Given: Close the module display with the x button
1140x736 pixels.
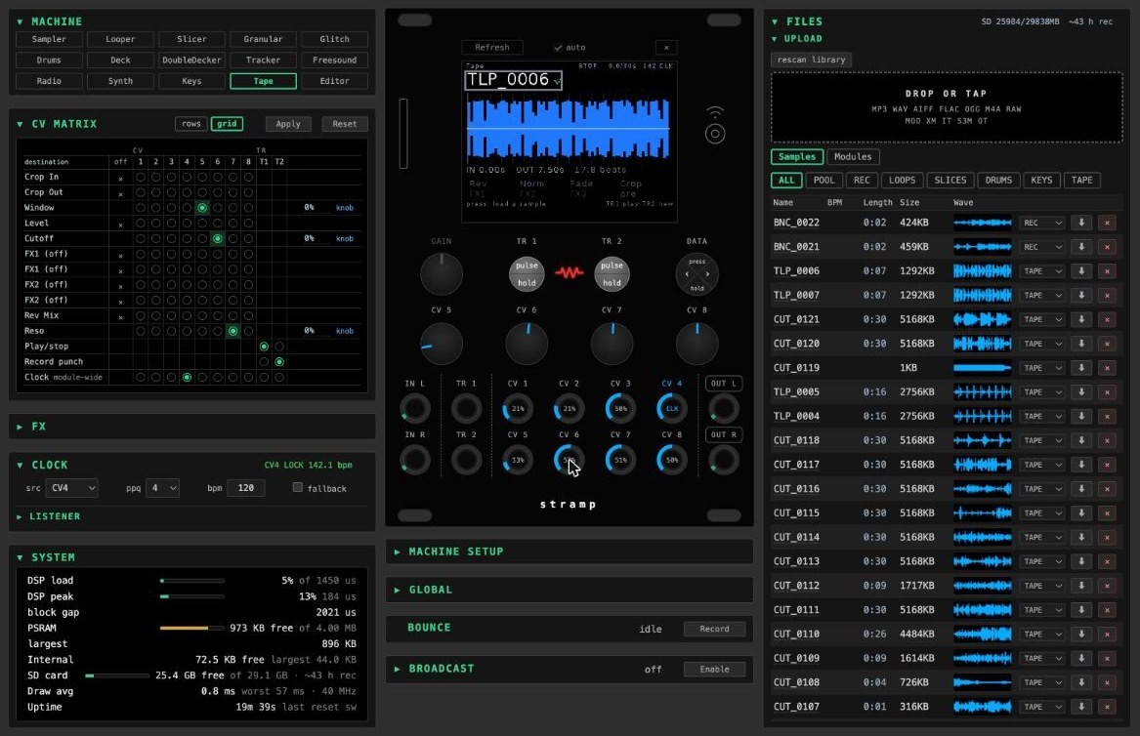Looking at the screenshot, I should (x=666, y=47).
